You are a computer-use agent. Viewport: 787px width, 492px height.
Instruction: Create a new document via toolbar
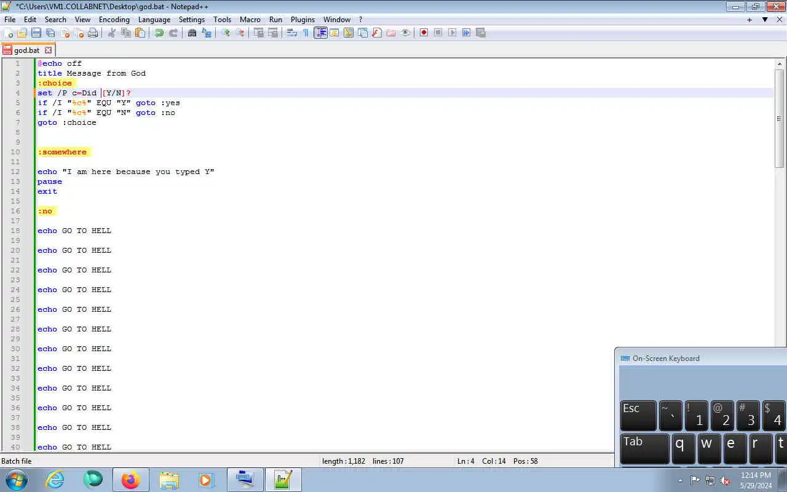coord(9,33)
